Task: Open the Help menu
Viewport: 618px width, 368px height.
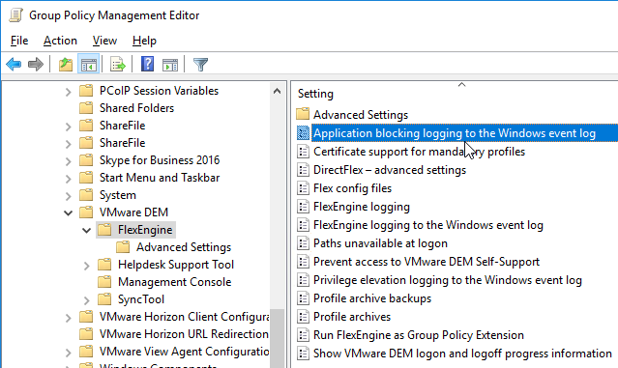Action: (144, 41)
